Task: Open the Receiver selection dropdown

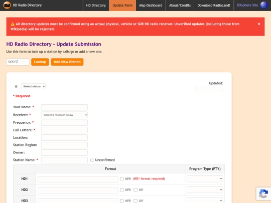Action: click(64, 115)
